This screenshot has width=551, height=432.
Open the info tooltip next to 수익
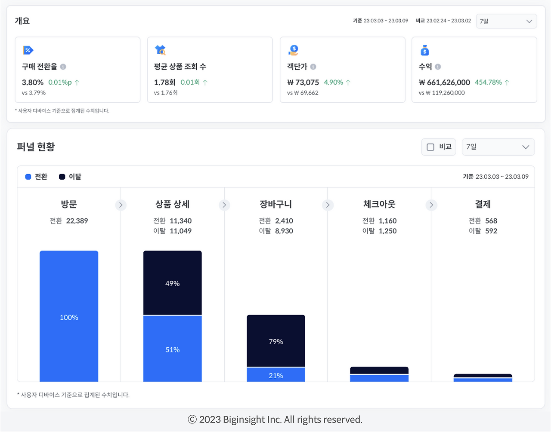[439, 67]
